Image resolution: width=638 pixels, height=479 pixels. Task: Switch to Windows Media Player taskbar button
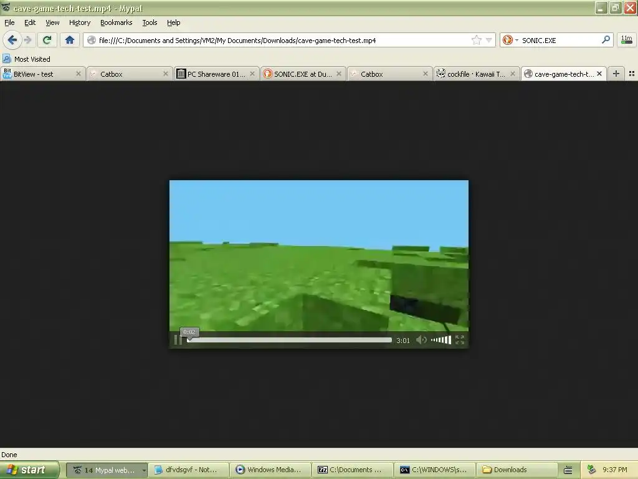click(x=270, y=470)
